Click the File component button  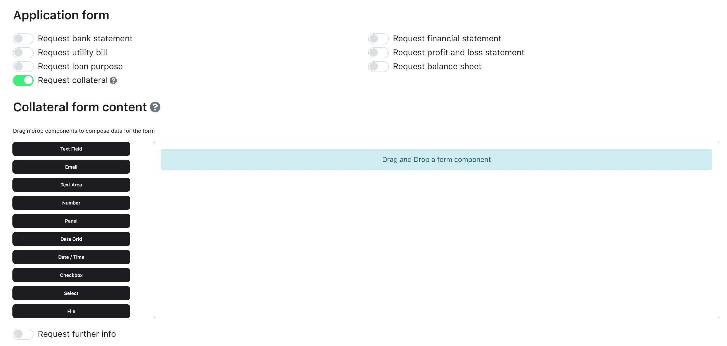71,311
